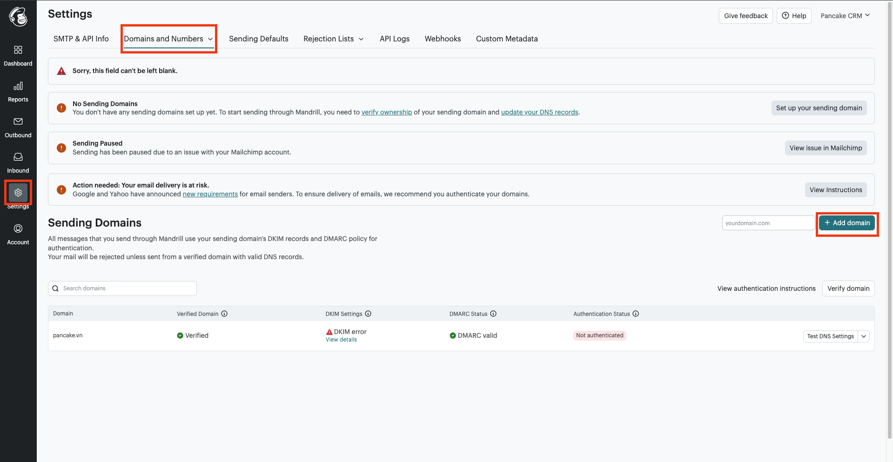Open the Account sidebar icon

coord(18,229)
